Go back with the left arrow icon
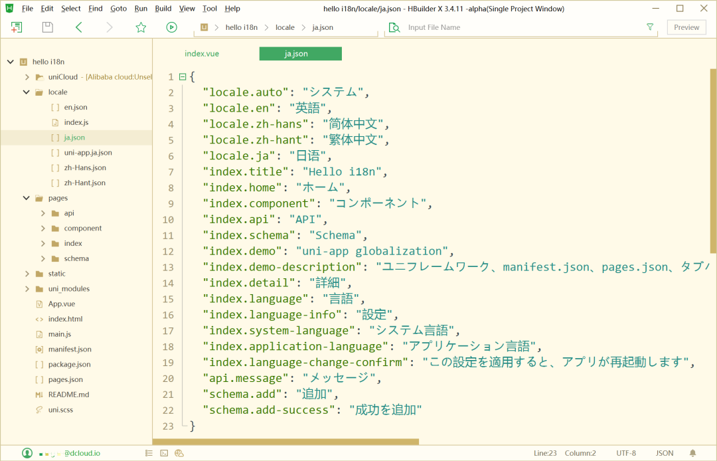This screenshot has height=461, width=717. click(x=78, y=27)
